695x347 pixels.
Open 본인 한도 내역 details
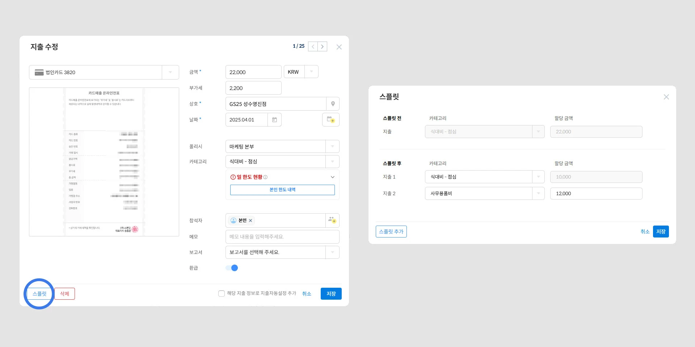pos(282,190)
